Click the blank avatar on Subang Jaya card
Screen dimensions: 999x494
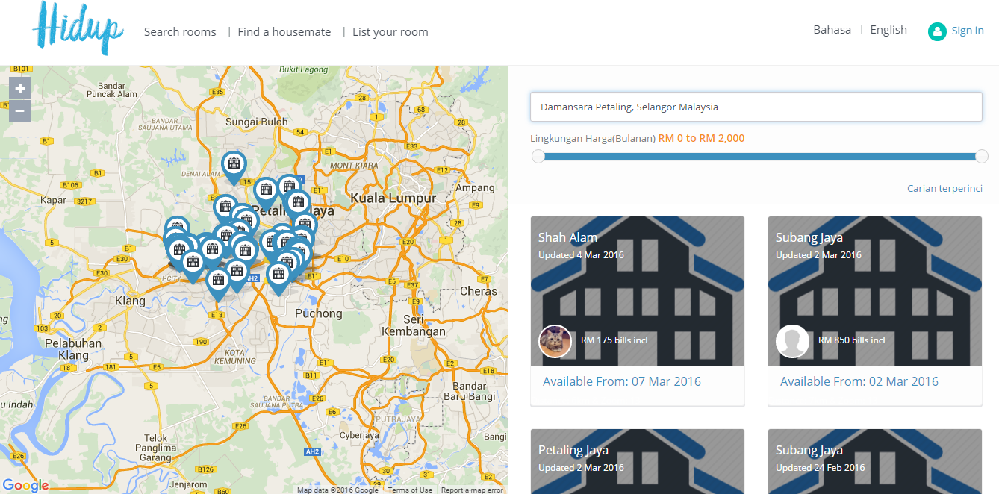792,341
